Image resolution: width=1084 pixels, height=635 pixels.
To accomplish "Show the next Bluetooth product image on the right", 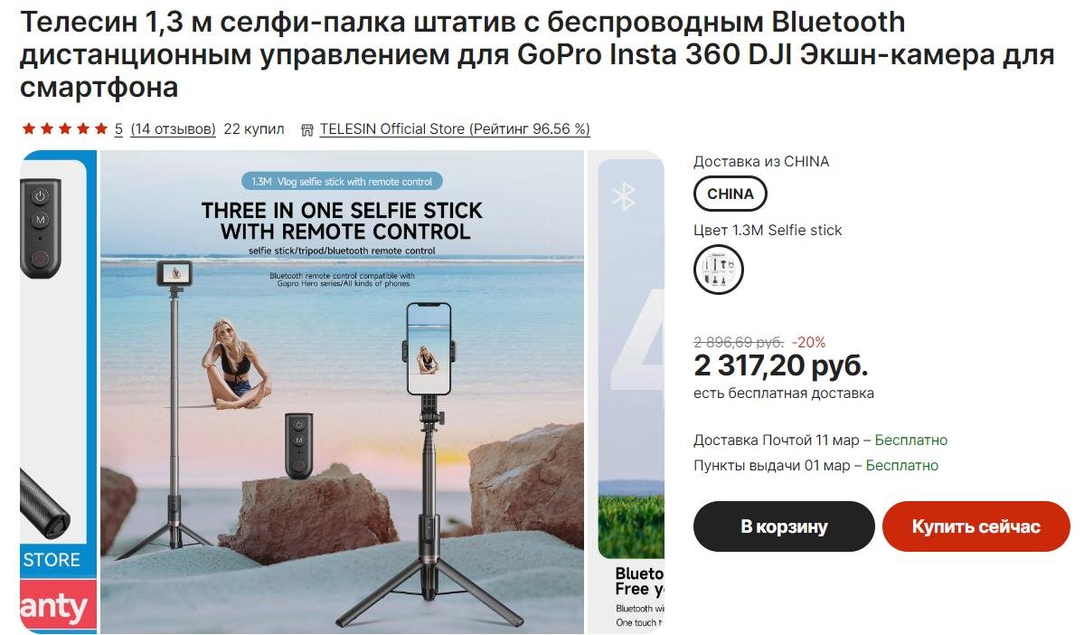I will pos(626,392).
